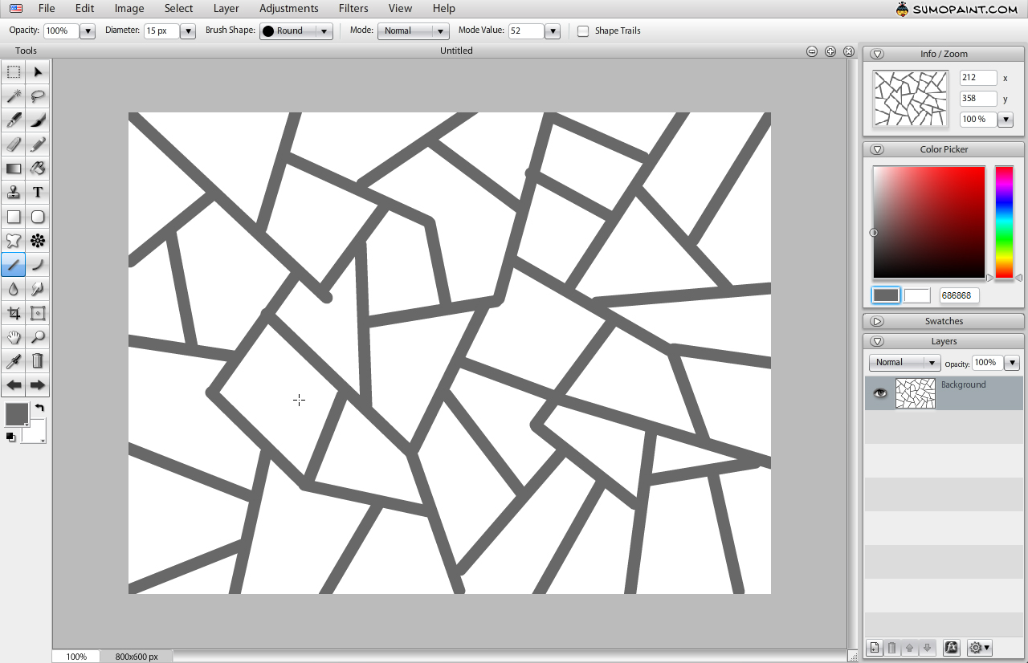The height and width of the screenshot is (663, 1028).
Task: Click the Redo right arrow
Action: pos(38,385)
